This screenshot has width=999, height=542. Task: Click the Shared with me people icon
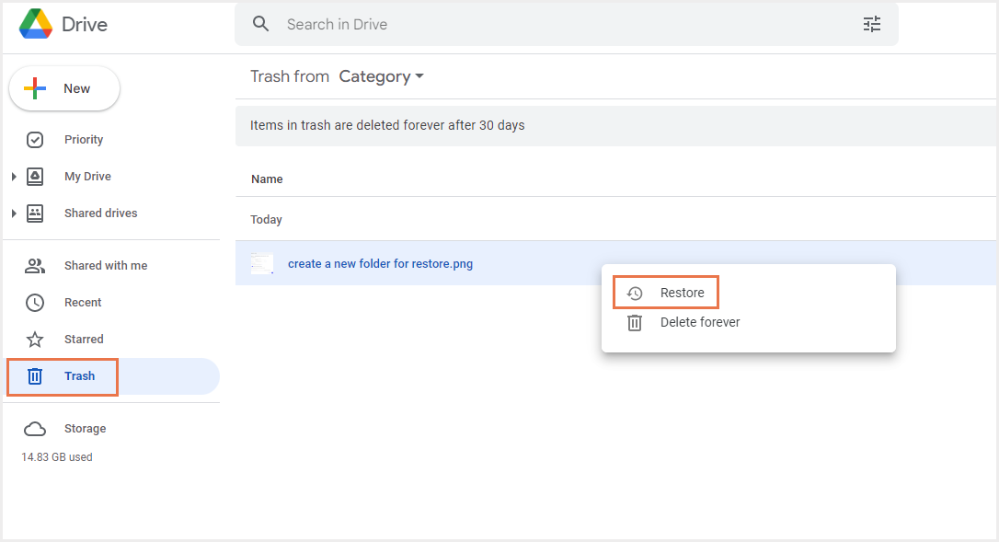pos(35,266)
